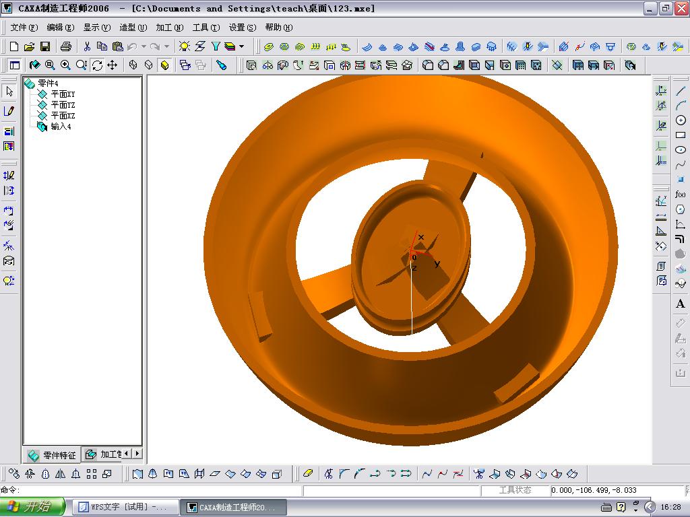
Task: Open the 编辑(E) menu
Action: click(61, 27)
